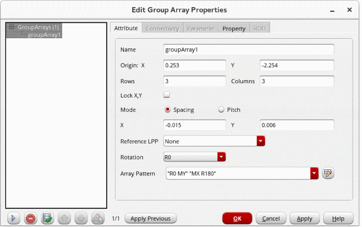Click the select-all list checkmark icon
Image resolution: width=362 pixels, height=227 pixels.
47,218
